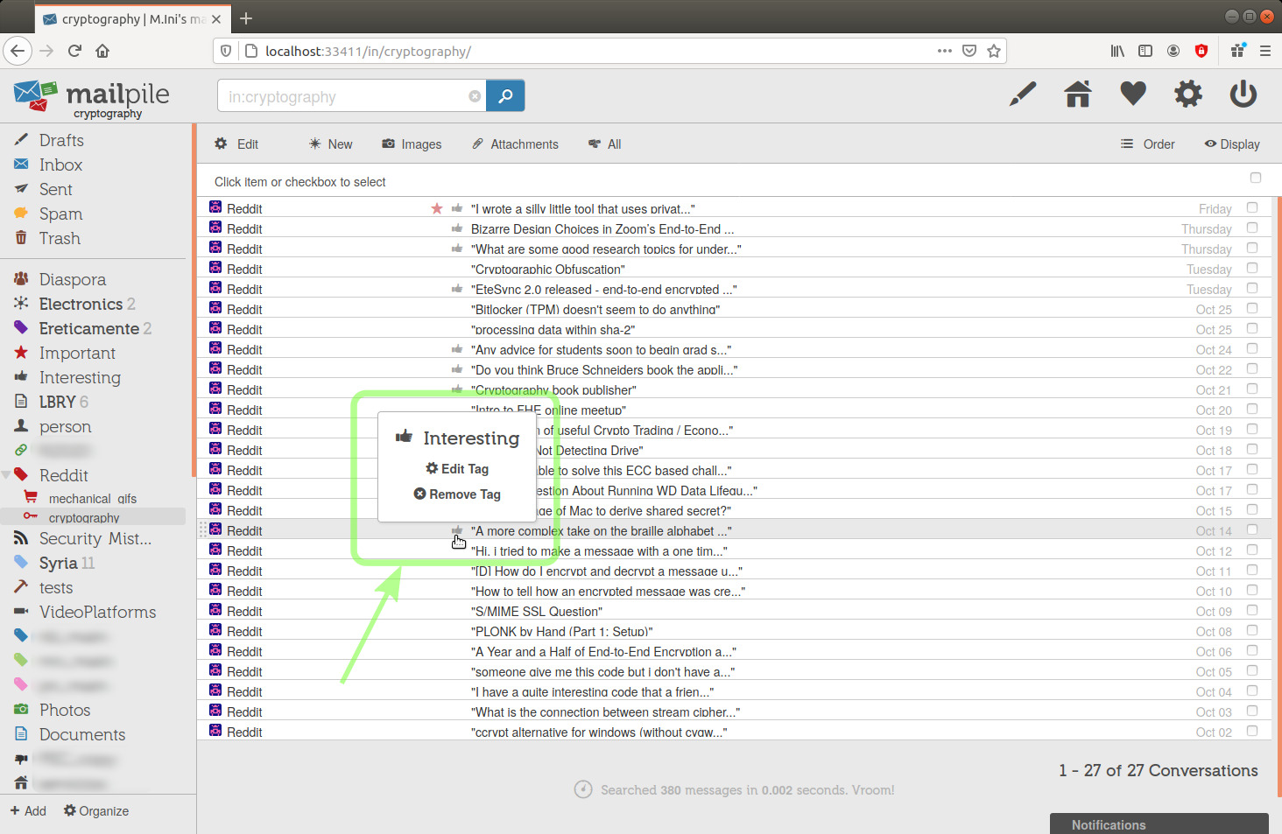
Task: Click the Mailpile envelope logo
Action: click(x=36, y=95)
